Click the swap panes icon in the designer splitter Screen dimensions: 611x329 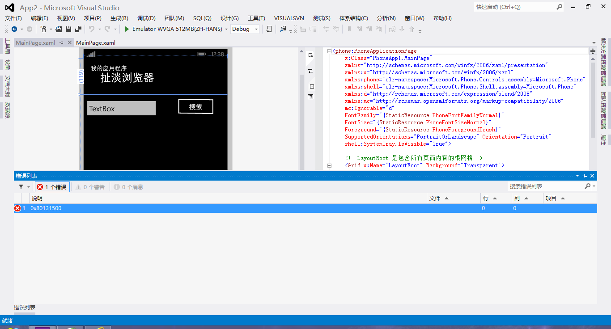311,71
